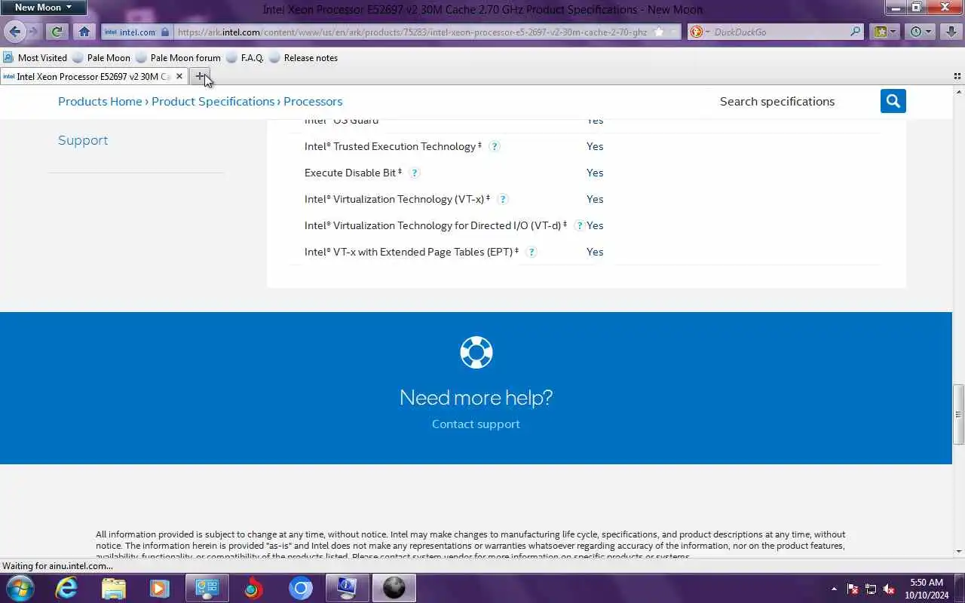965x603 pixels.
Task: Select the Intel Xeon Processor E52697 tab
Action: point(93,76)
